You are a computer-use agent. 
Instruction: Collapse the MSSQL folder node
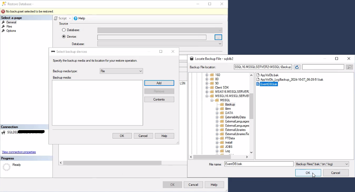212,100
